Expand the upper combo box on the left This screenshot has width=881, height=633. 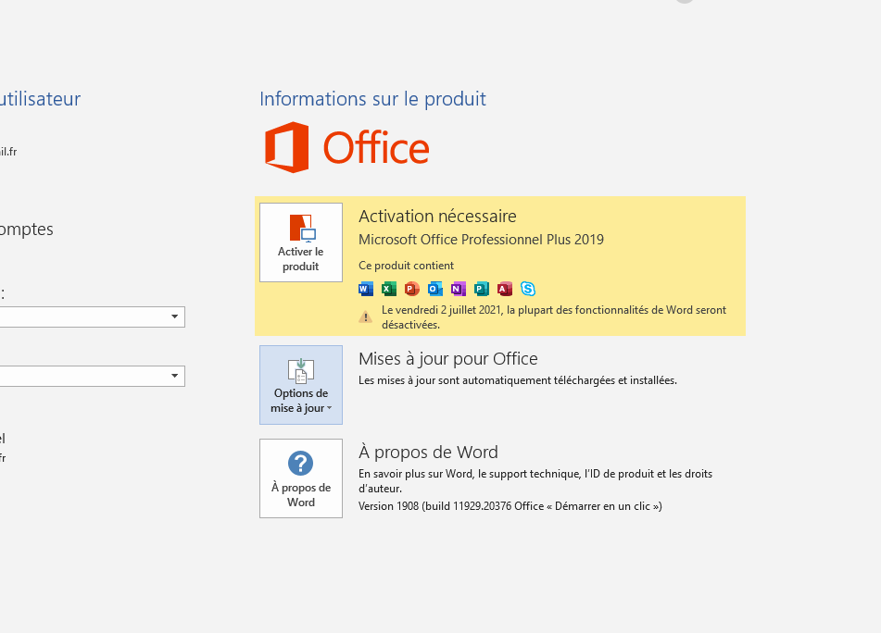point(175,316)
